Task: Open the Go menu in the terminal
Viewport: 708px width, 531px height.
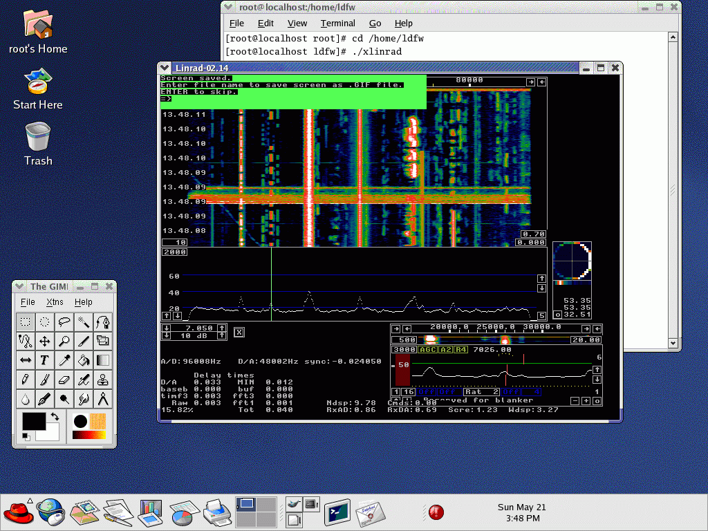Action: click(375, 24)
